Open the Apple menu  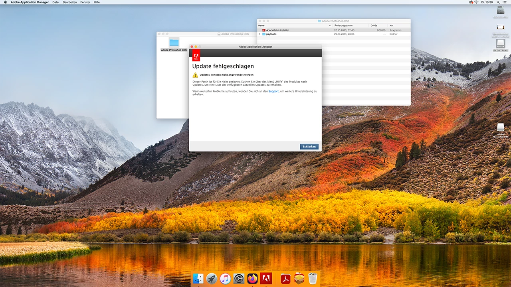tap(6, 2)
